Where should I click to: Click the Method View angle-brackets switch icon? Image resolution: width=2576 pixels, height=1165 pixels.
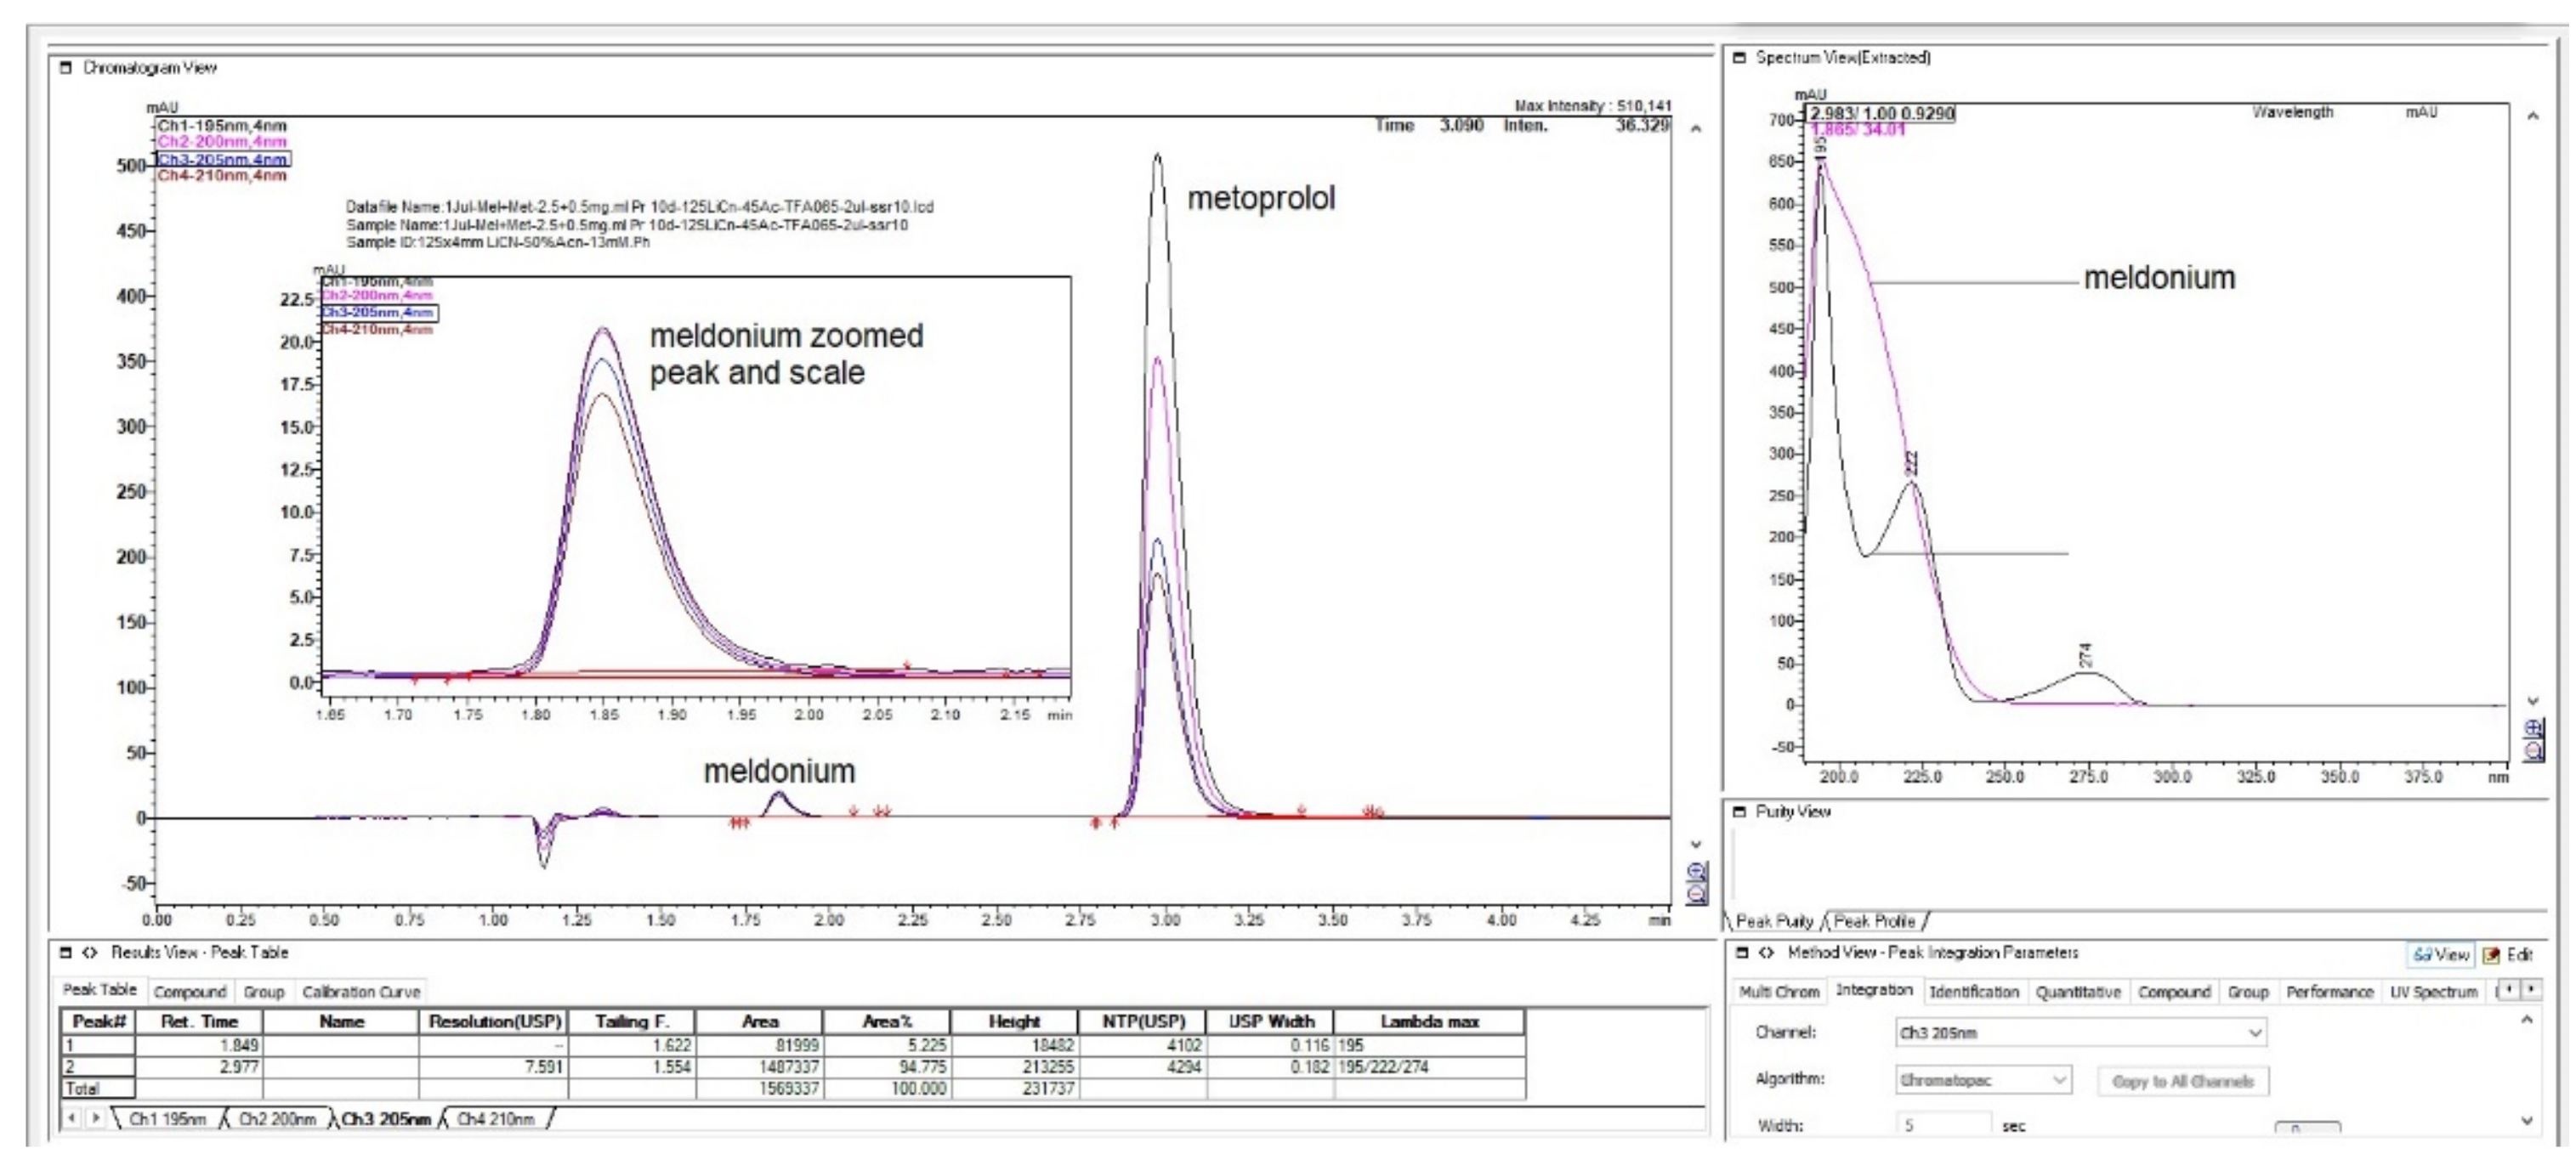1767,953
